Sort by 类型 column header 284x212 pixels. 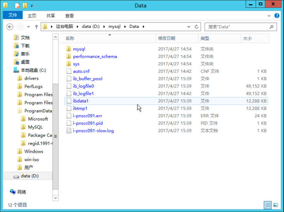coord(220,38)
